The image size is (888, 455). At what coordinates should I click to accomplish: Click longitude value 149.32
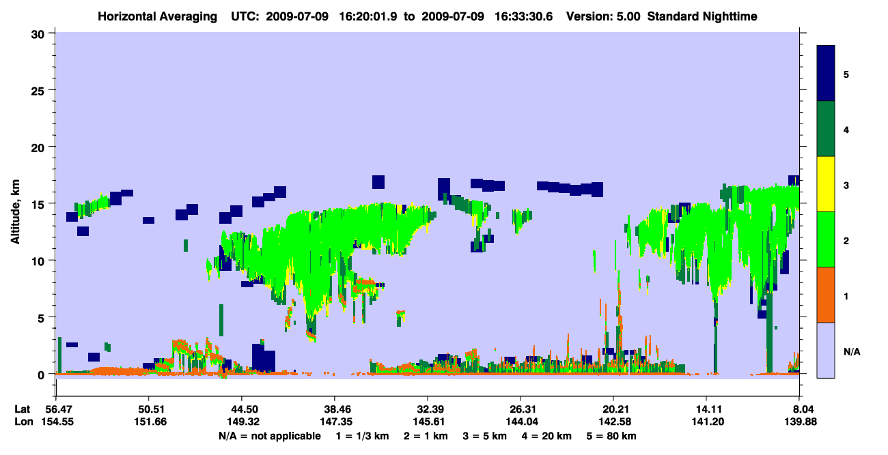pyautogui.click(x=242, y=421)
